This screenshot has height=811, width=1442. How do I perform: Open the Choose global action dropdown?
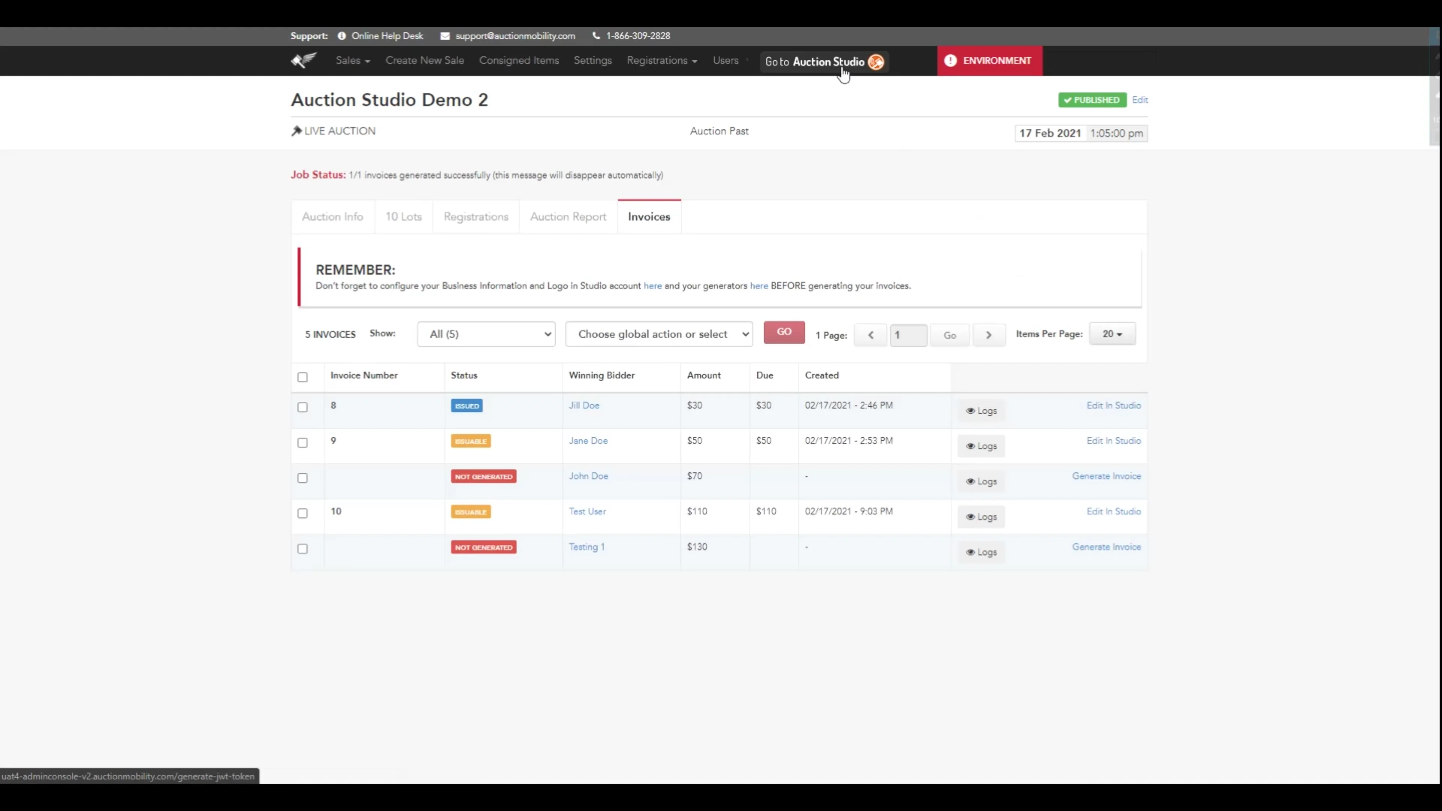pyautogui.click(x=659, y=334)
